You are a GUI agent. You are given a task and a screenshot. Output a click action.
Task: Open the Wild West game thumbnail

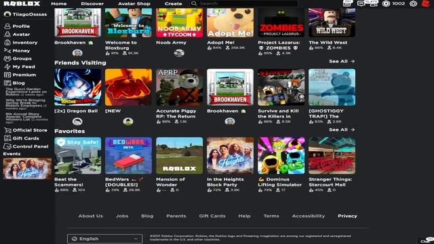(332, 22)
